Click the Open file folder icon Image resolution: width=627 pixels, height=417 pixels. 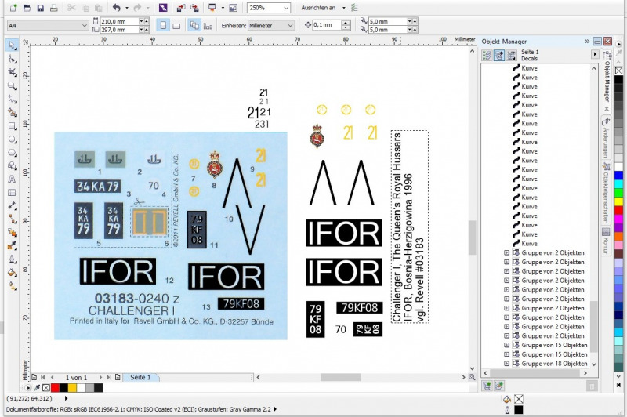pos(27,8)
